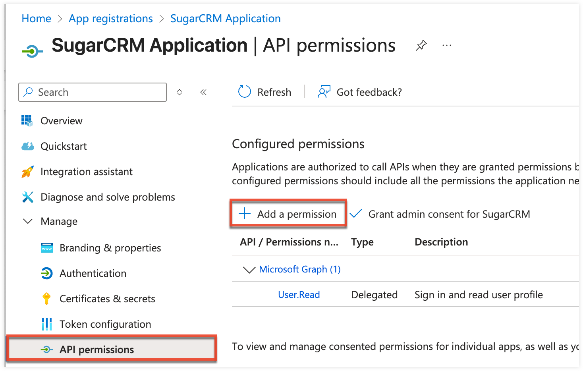583x371 pixels.
Task: Select Token configuration
Action: pyautogui.click(x=105, y=324)
